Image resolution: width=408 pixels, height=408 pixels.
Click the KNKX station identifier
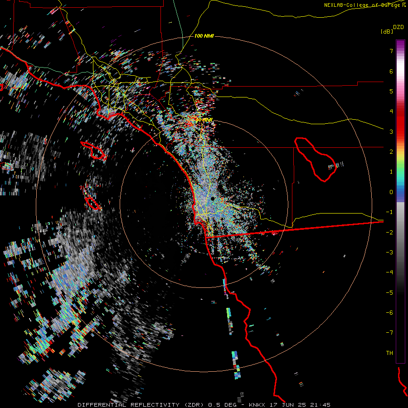click(x=257, y=405)
